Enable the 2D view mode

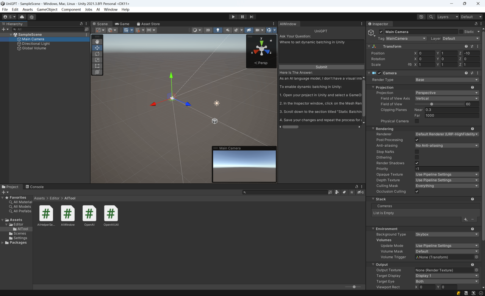[208, 30]
